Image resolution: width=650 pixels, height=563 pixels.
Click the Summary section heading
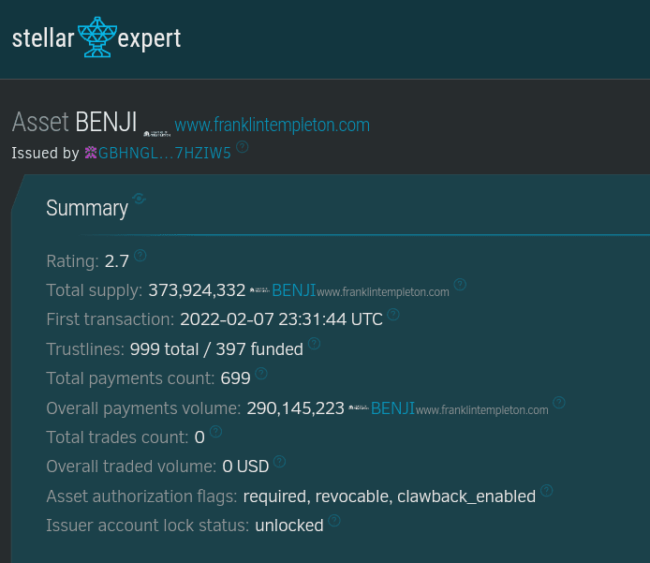click(87, 208)
